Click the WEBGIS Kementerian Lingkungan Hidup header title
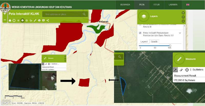The width and height of the screenshot is (205, 106). pos(42,7)
